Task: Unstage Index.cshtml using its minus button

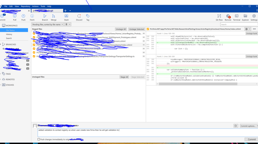Action: pos(144,45)
